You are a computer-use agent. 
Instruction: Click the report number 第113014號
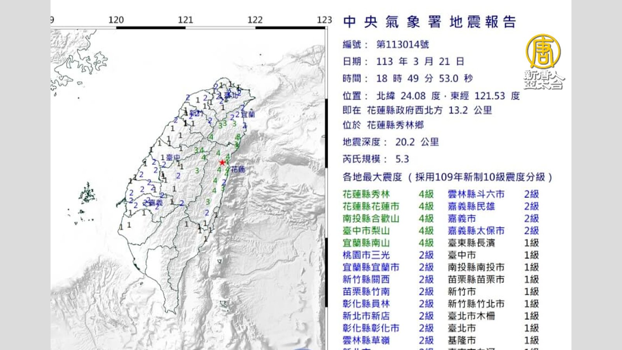point(402,45)
